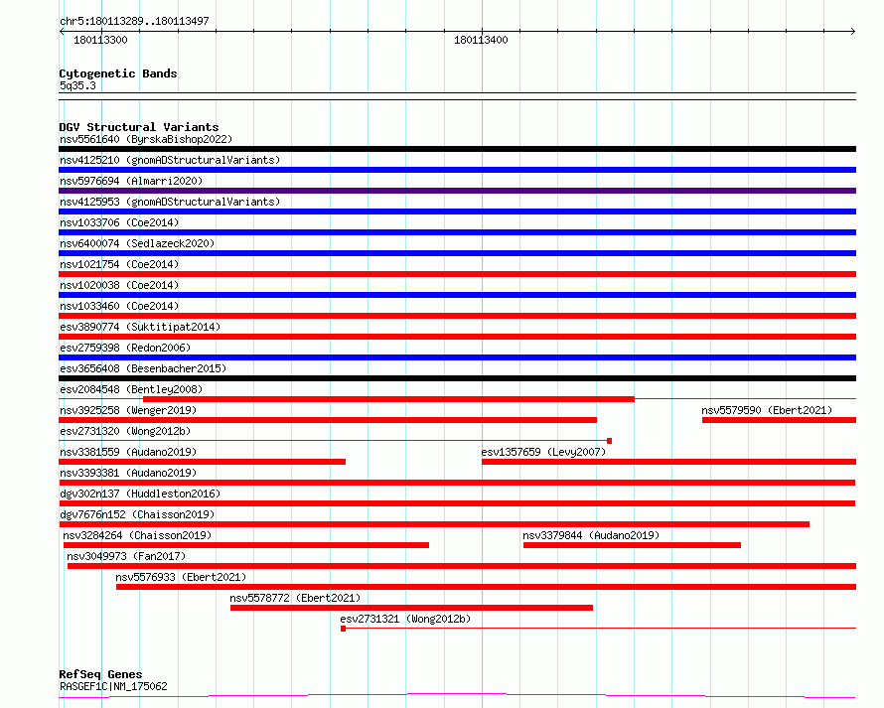
Task: Click dgv7676n152 (Chaisson2019) label
Action: tap(137, 514)
